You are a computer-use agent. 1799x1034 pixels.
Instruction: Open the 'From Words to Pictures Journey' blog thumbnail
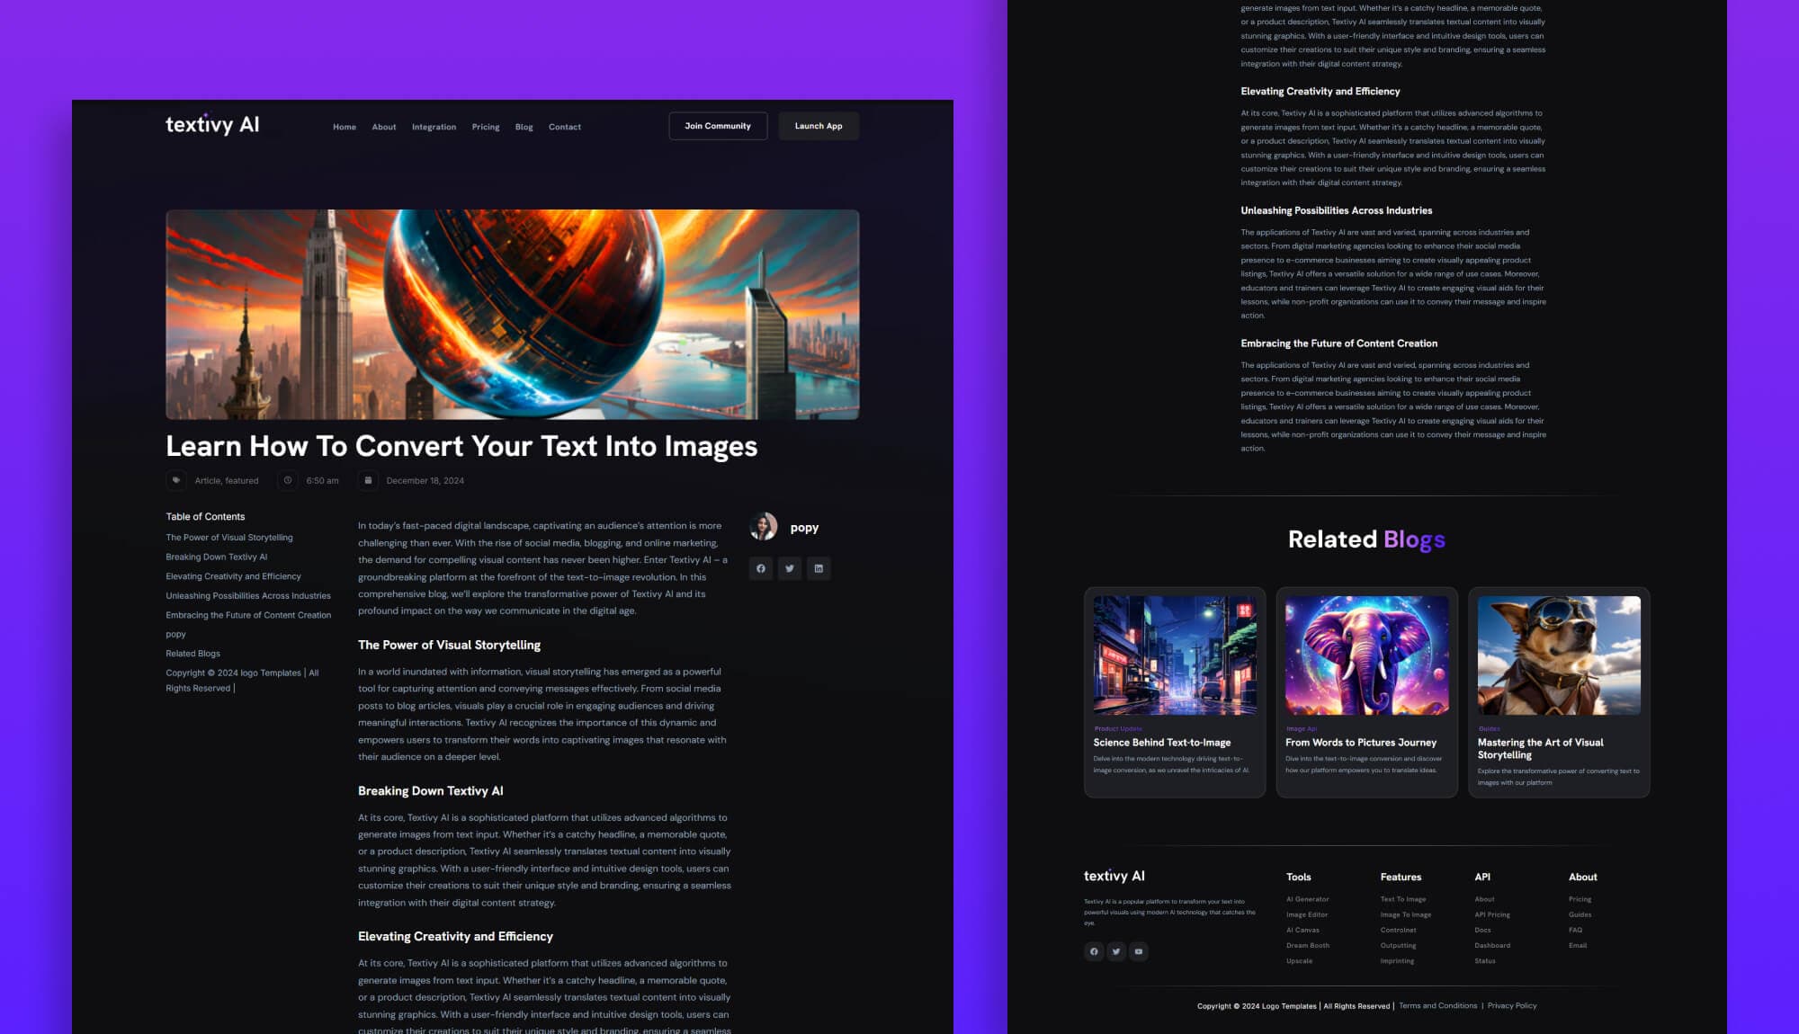[x=1365, y=655]
